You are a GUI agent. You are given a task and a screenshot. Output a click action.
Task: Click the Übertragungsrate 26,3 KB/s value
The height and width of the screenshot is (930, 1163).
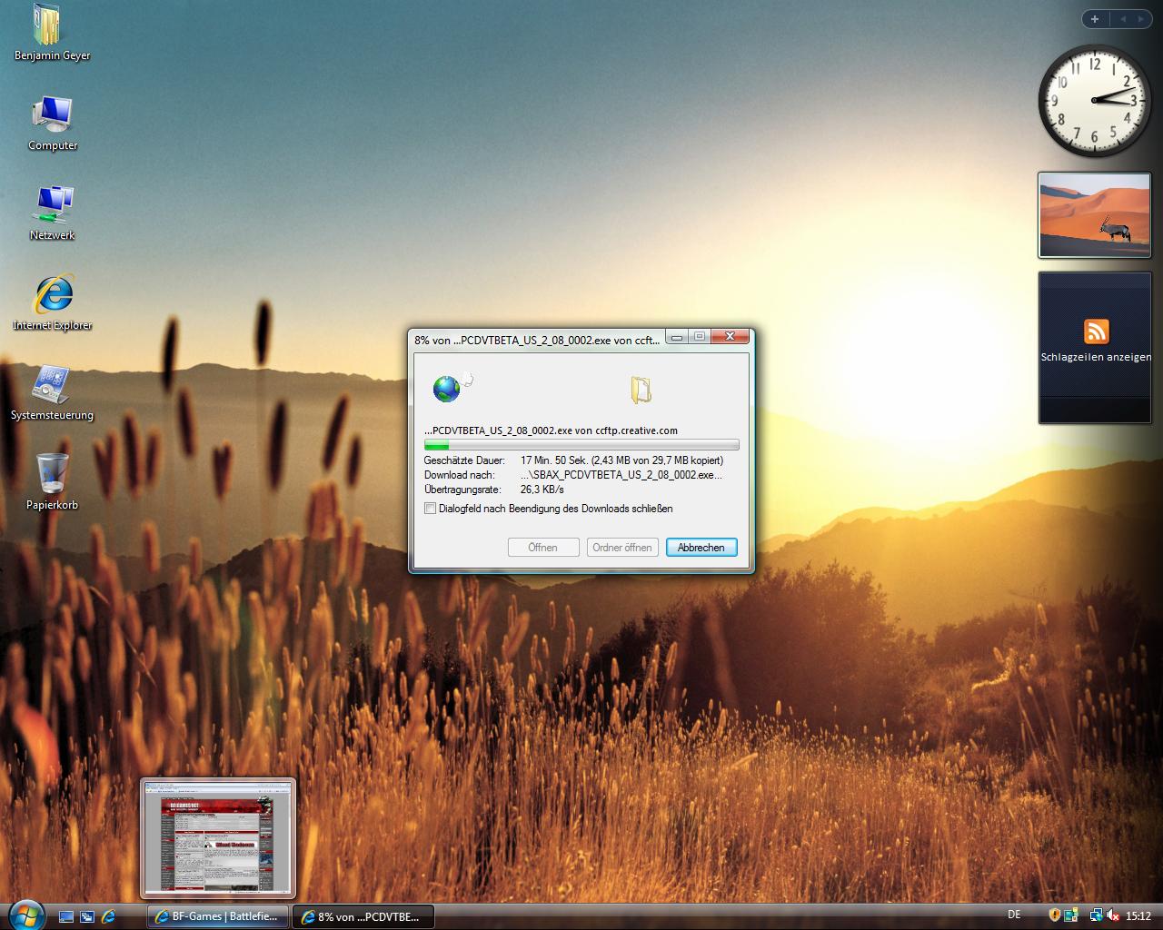(542, 490)
